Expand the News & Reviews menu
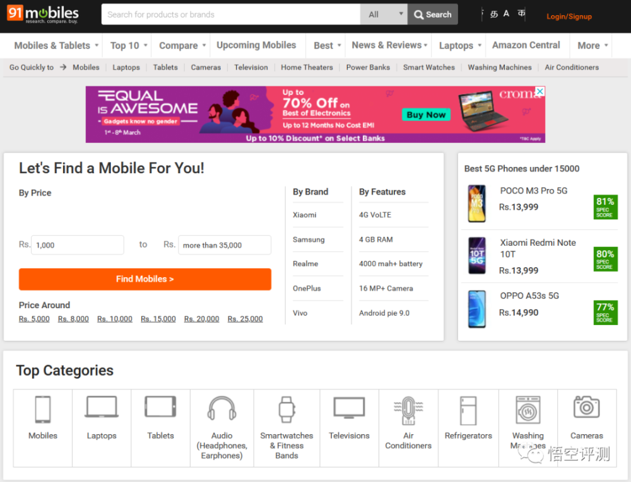This screenshot has height=482, width=631. pyautogui.click(x=389, y=45)
